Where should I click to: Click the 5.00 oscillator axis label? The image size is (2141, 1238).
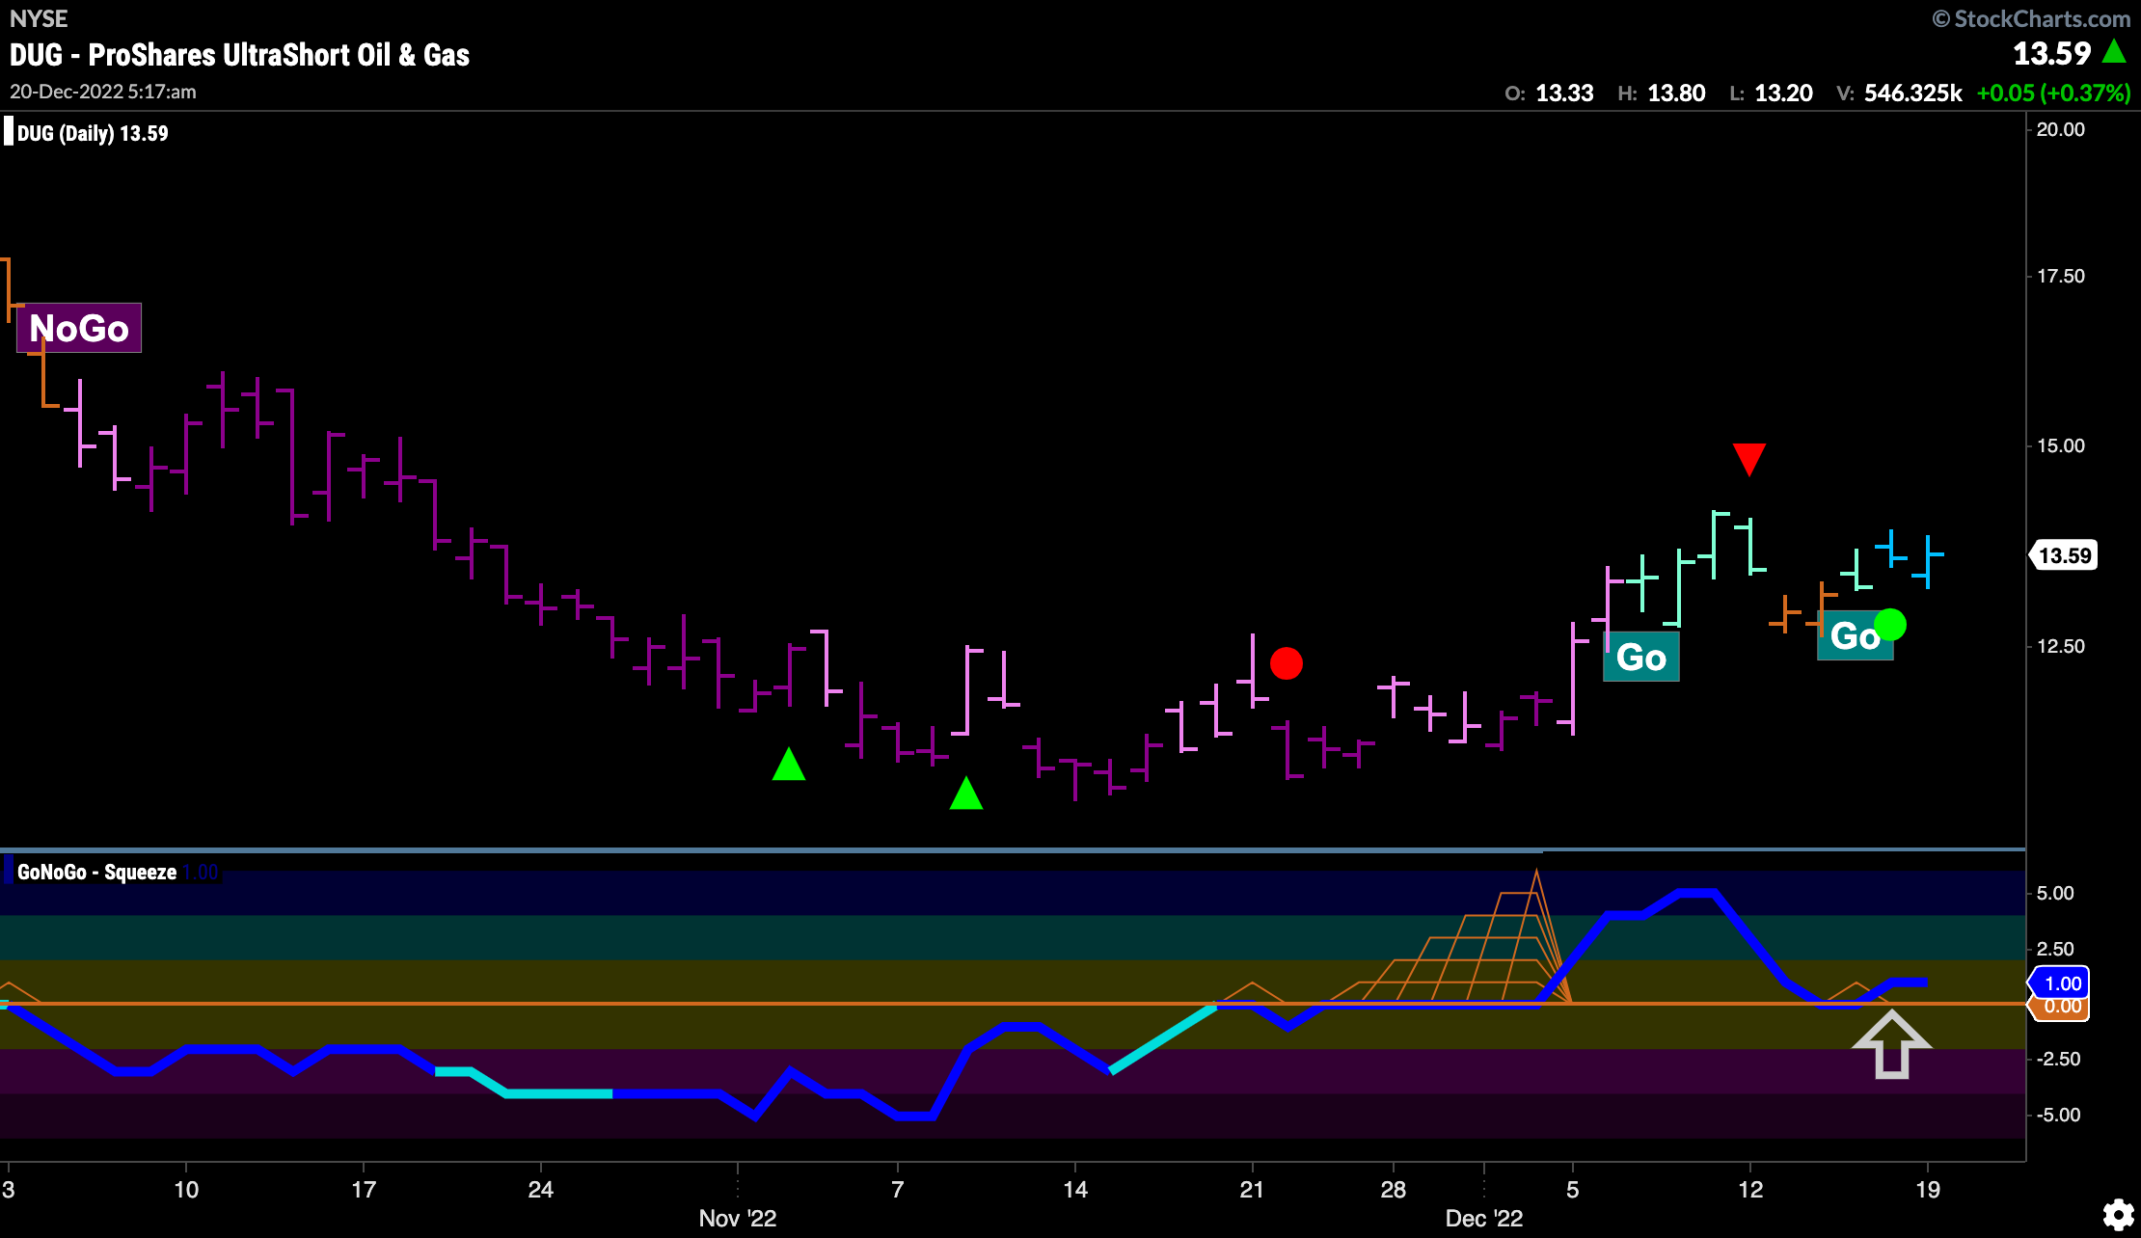click(2055, 893)
